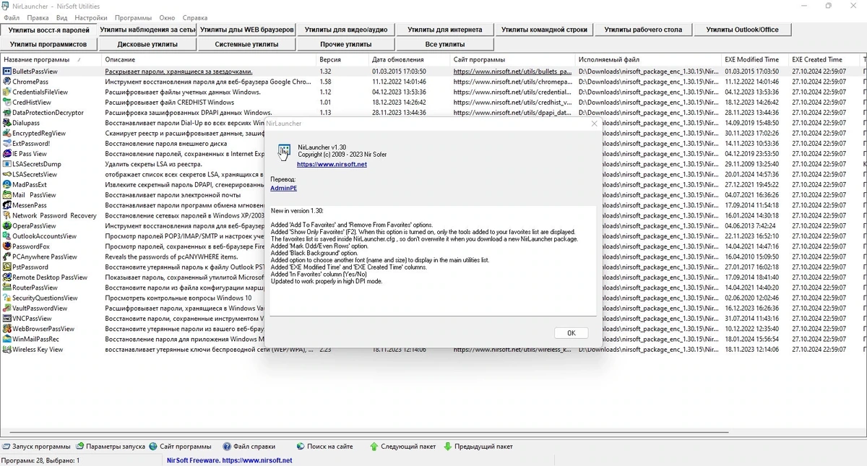Select the VNCPassView icon
Screen dimensions: 867x466
(7, 318)
